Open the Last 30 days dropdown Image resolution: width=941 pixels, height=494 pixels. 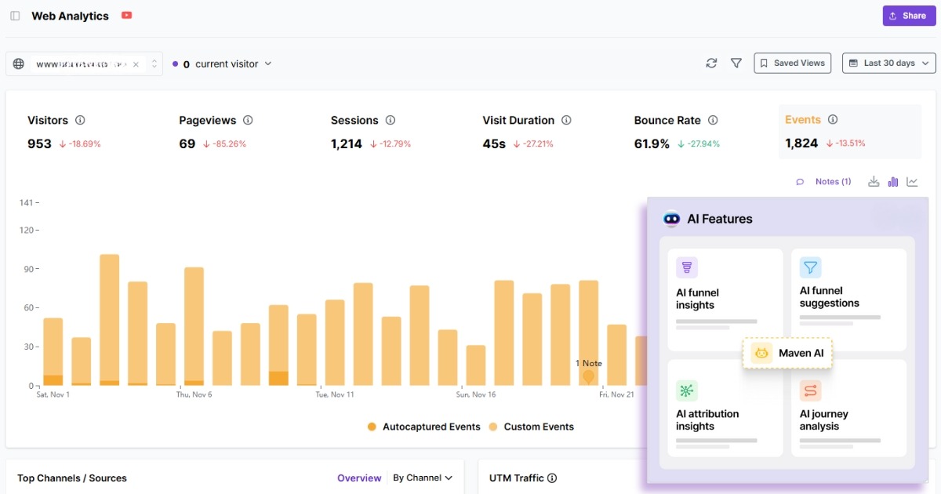pos(888,63)
